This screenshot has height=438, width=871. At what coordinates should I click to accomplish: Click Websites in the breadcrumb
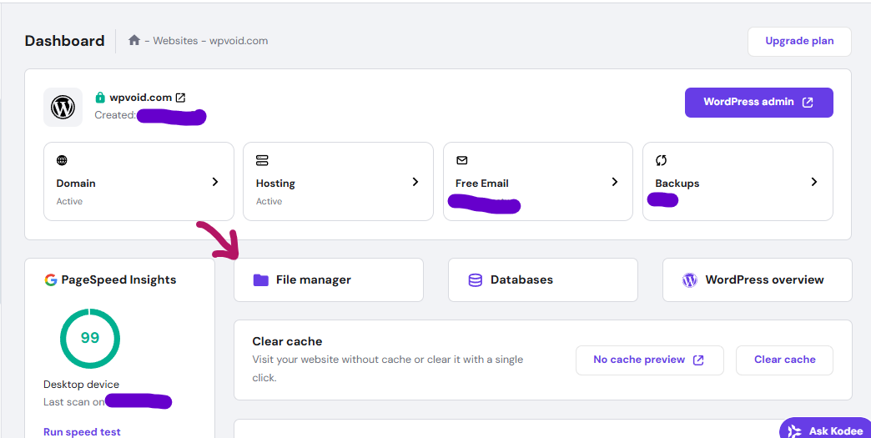175,41
